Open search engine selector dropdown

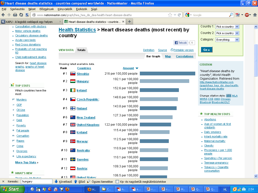coord(191,15)
